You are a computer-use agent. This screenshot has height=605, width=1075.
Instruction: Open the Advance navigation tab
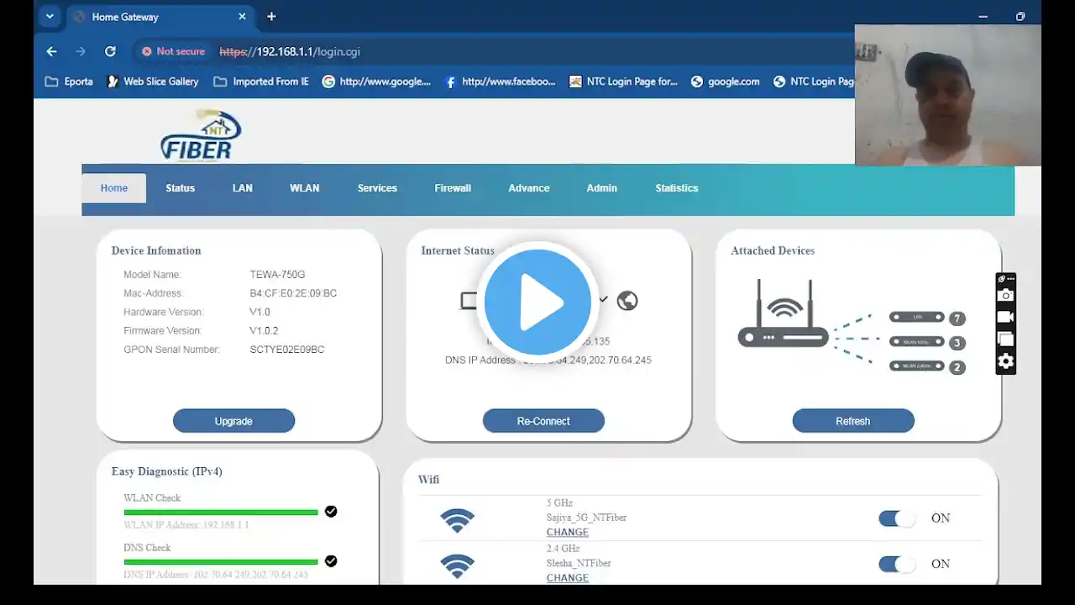(x=529, y=188)
